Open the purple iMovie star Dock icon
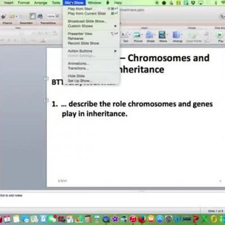Image resolution: width=225 pixels, height=225 pixels. [115, 219]
